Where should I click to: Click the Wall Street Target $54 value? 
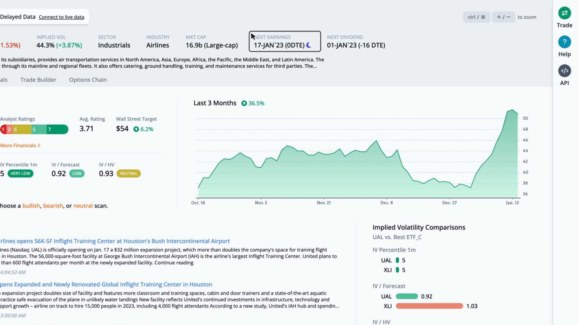(122, 129)
